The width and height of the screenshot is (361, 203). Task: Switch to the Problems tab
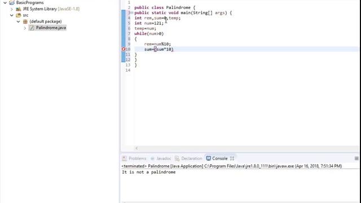(137, 158)
